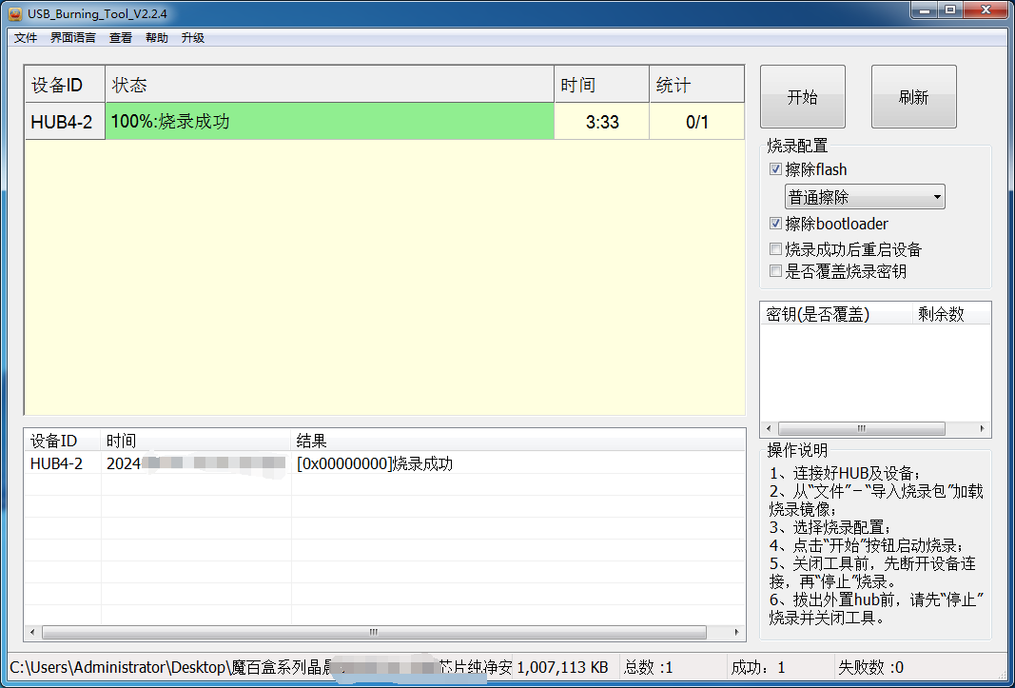Viewport: 1015px width, 688px height.
Task: Click left arrow of key list scrollbar
Action: tap(770, 429)
